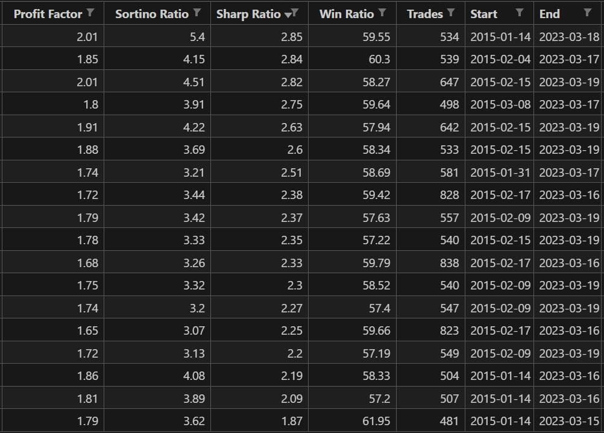Toggle the Sharp Ratio descending sort arrow

pos(288,16)
